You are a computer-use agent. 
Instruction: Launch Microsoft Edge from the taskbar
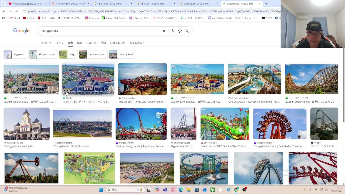[x=181, y=190]
